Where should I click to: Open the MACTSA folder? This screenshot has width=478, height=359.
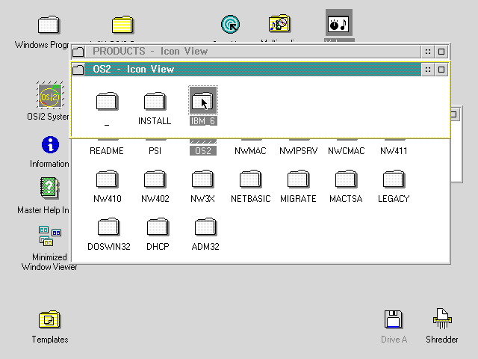click(x=346, y=179)
